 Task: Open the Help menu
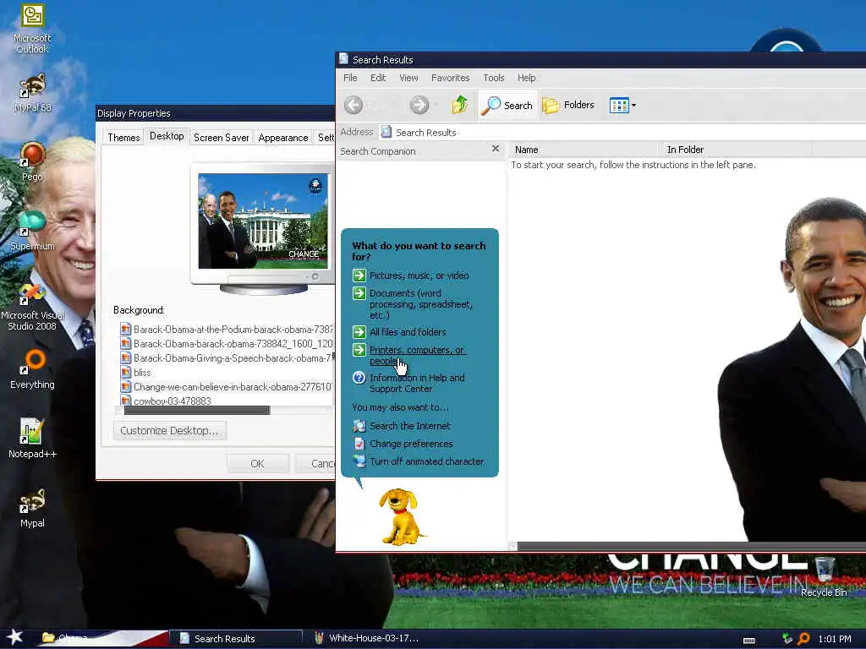(x=526, y=78)
